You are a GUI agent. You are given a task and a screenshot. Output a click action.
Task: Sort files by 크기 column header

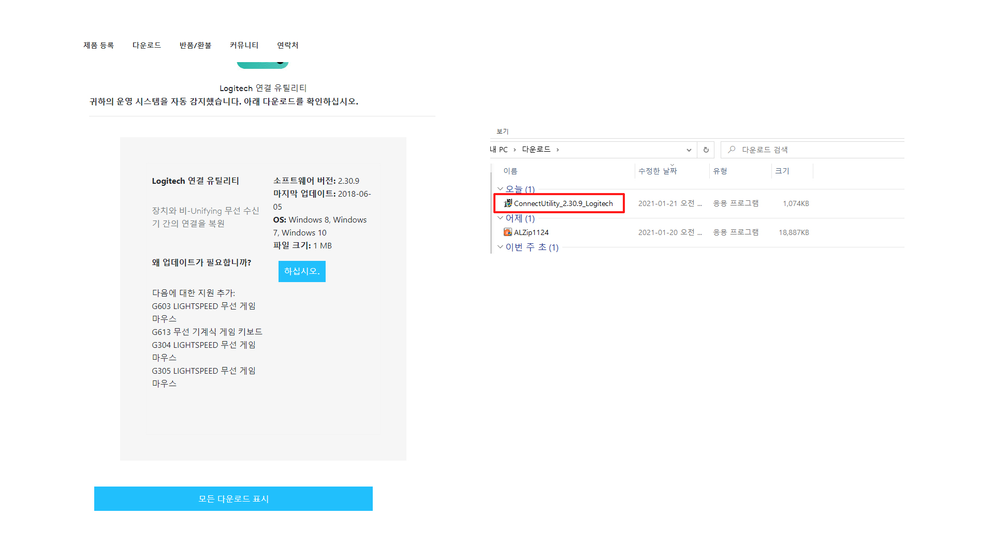pos(782,171)
